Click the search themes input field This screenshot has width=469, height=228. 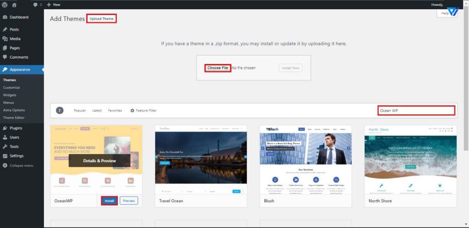coord(416,111)
